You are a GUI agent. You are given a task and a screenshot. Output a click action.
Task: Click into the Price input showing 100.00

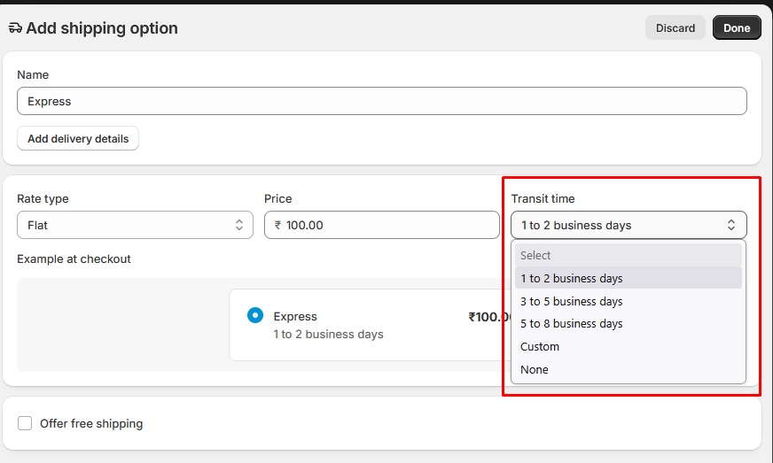(390, 225)
